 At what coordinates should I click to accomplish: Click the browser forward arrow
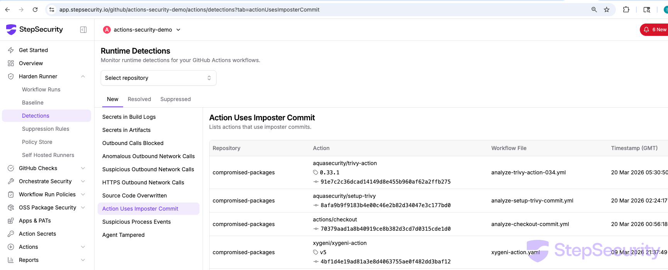pyautogui.click(x=21, y=10)
